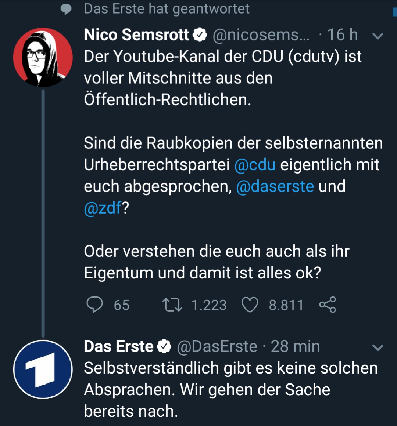Like Nico Semsrott's tweet with the heart icon

(x=250, y=305)
